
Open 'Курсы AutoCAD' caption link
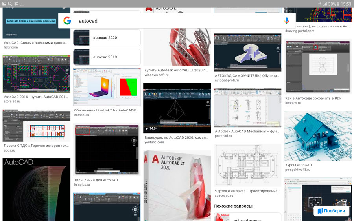pos(298,165)
